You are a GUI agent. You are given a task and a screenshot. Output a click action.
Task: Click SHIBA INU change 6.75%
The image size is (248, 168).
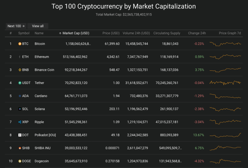pyautogui.click(x=200, y=148)
